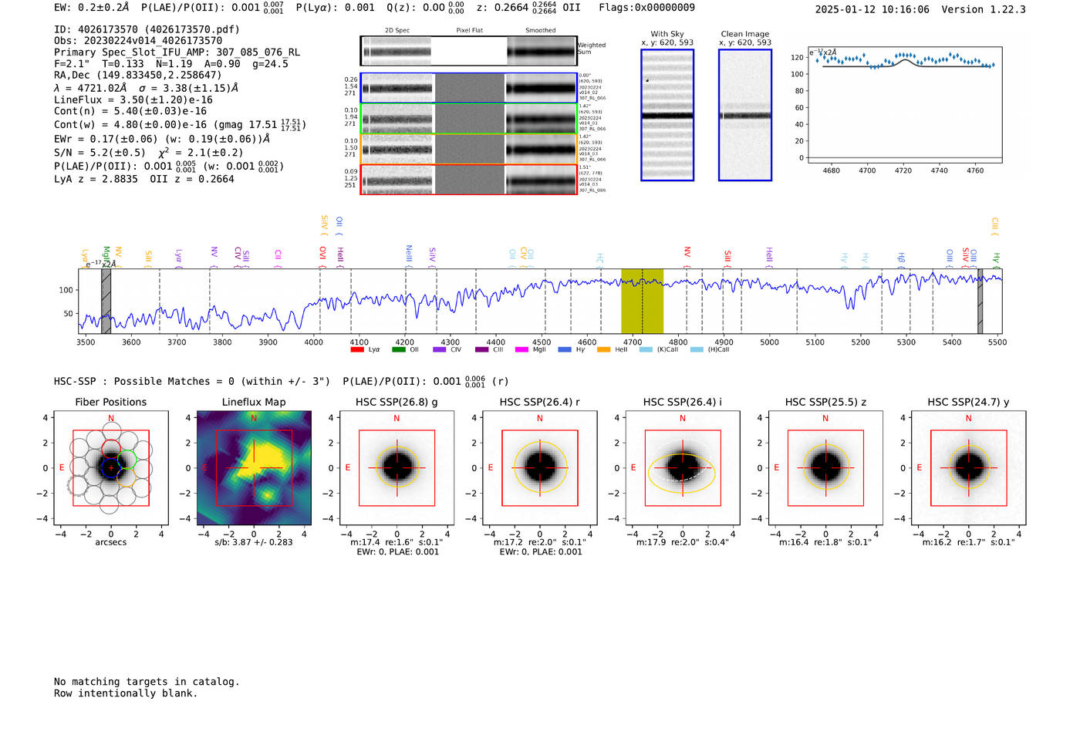Click the 'EW: 0.2±0.2Å' header value
1080x735 pixels.
coord(92,8)
